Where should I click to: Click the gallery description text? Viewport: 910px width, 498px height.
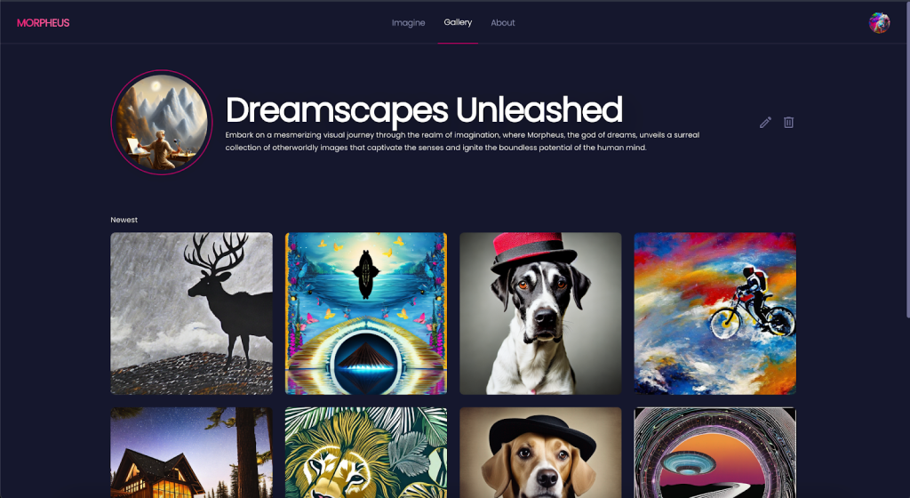462,141
